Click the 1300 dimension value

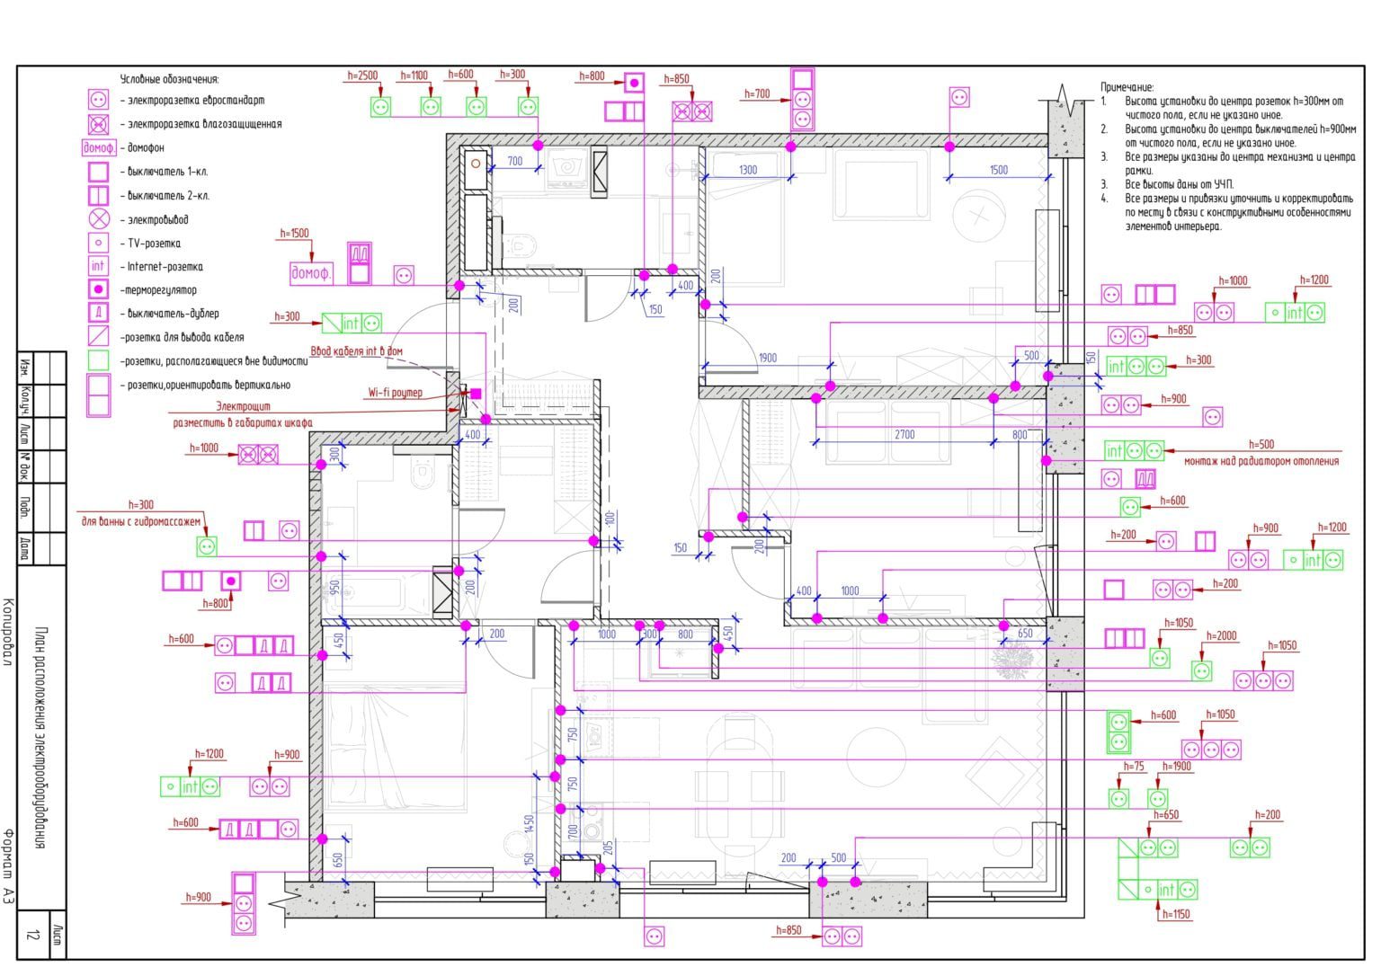(x=747, y=170)
